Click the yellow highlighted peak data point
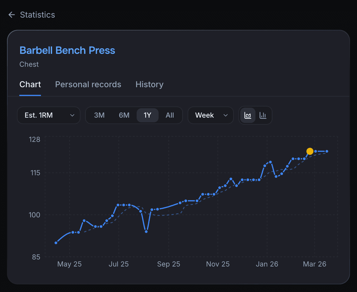Image resolution: width=357 pixels, height=292 pixels. pyautogui.click(x=310, y=151)
